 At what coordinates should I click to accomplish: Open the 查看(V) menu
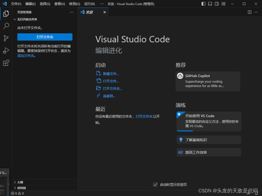60,4
